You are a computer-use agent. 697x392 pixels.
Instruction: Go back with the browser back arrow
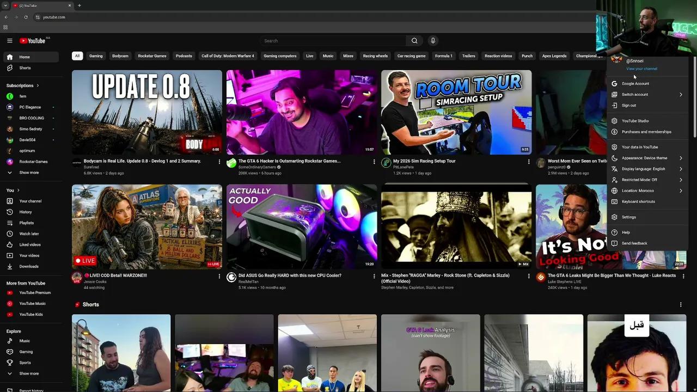tap(6, 17)
